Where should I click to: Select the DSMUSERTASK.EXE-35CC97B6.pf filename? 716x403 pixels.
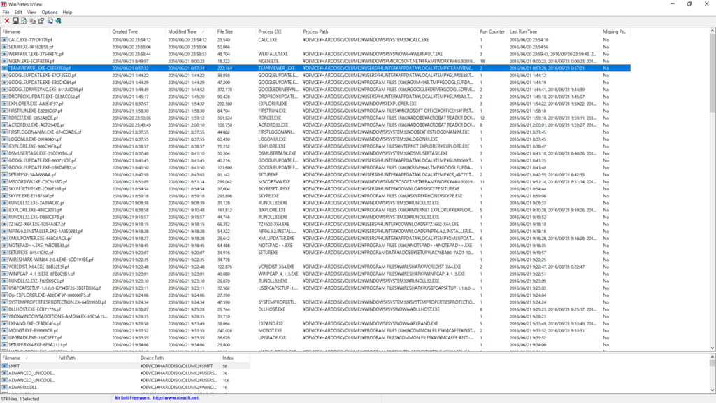[x=40, y=153]
